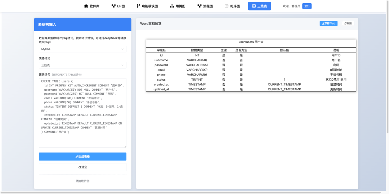
Task: Click the textarea resize handle corner
Action: [125, 146]
